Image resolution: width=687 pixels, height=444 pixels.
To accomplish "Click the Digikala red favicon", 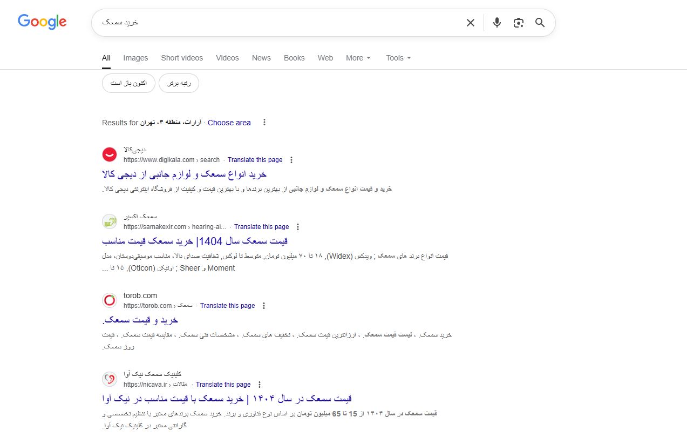I will (x=110, y=154).
